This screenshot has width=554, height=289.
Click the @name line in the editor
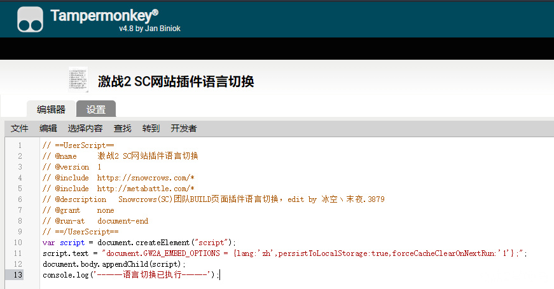(120, 156)
